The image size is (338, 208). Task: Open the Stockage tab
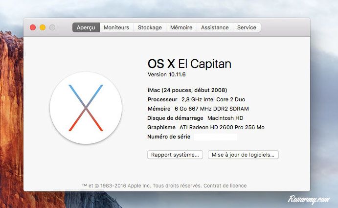pyautogui.click(x=150, y=28)
